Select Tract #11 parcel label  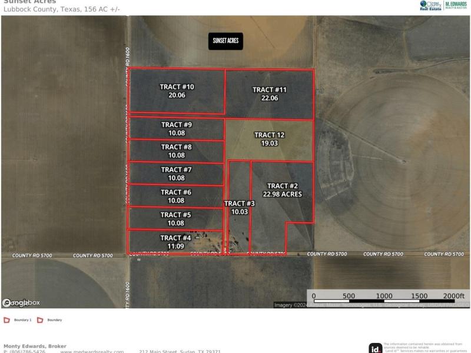pyautogui.click(x=269, y=94)
